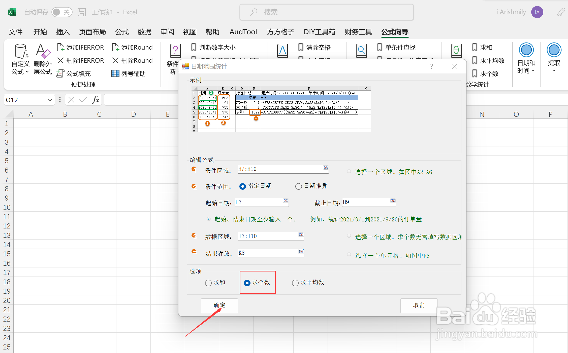Open the IA user account avatar
568x353 pixels.
(537, 12)
